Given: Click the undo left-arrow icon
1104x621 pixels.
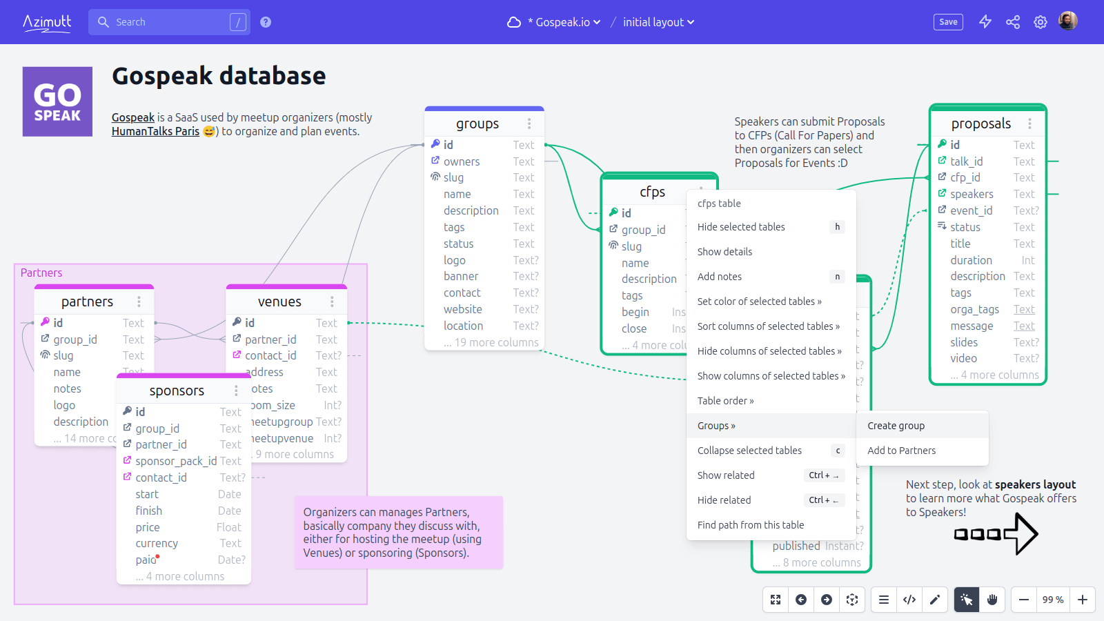Looking at the screenshot, I should pyautogui.click(x=801, y=600).
